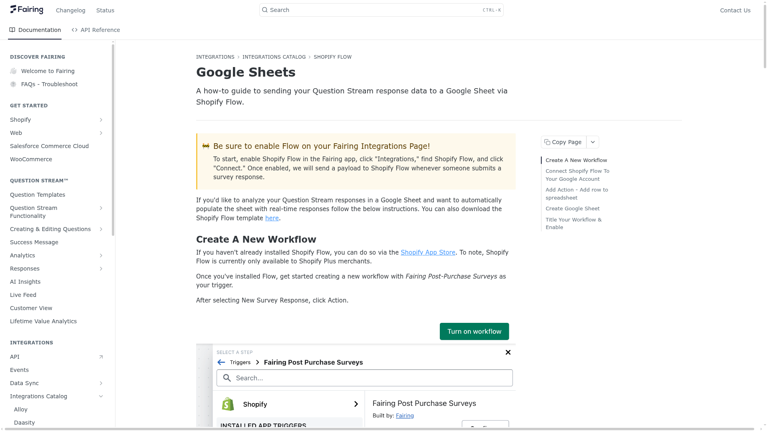Open the Shopify App Store link

click(428, 252)
